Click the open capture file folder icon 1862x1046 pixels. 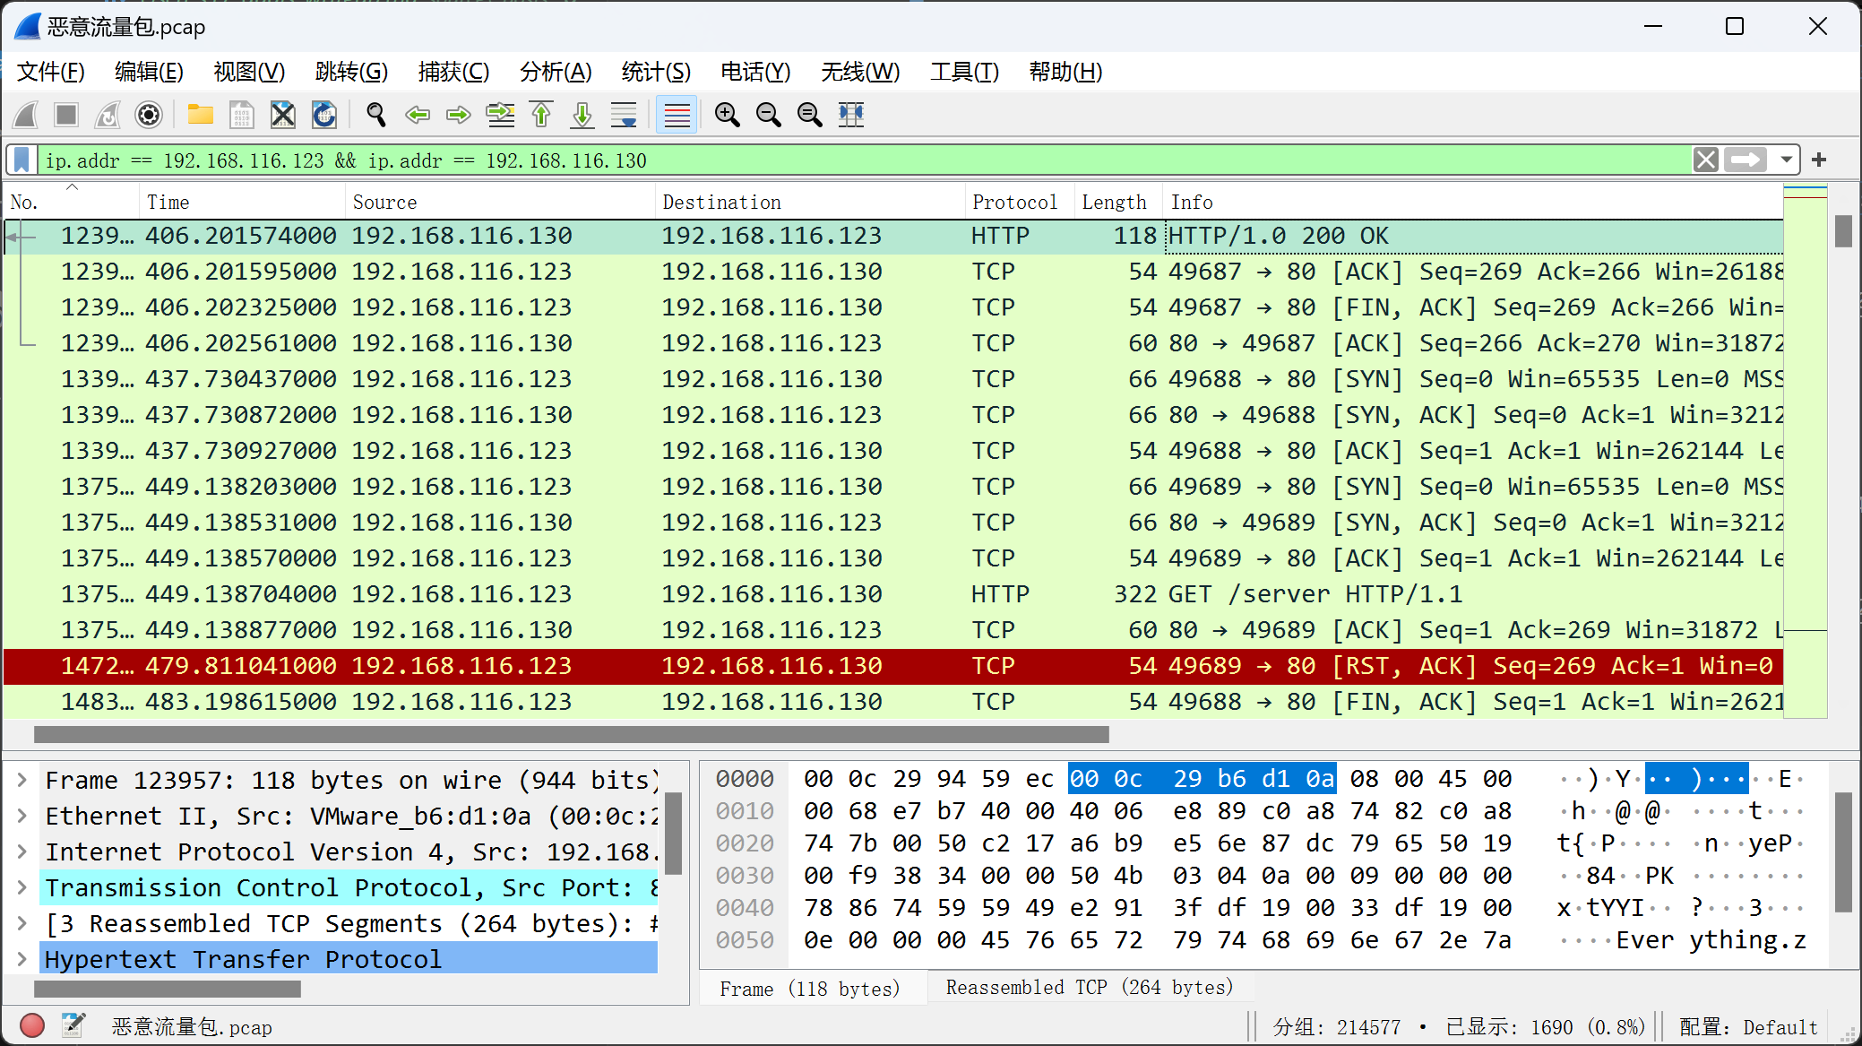click(200, 115)
